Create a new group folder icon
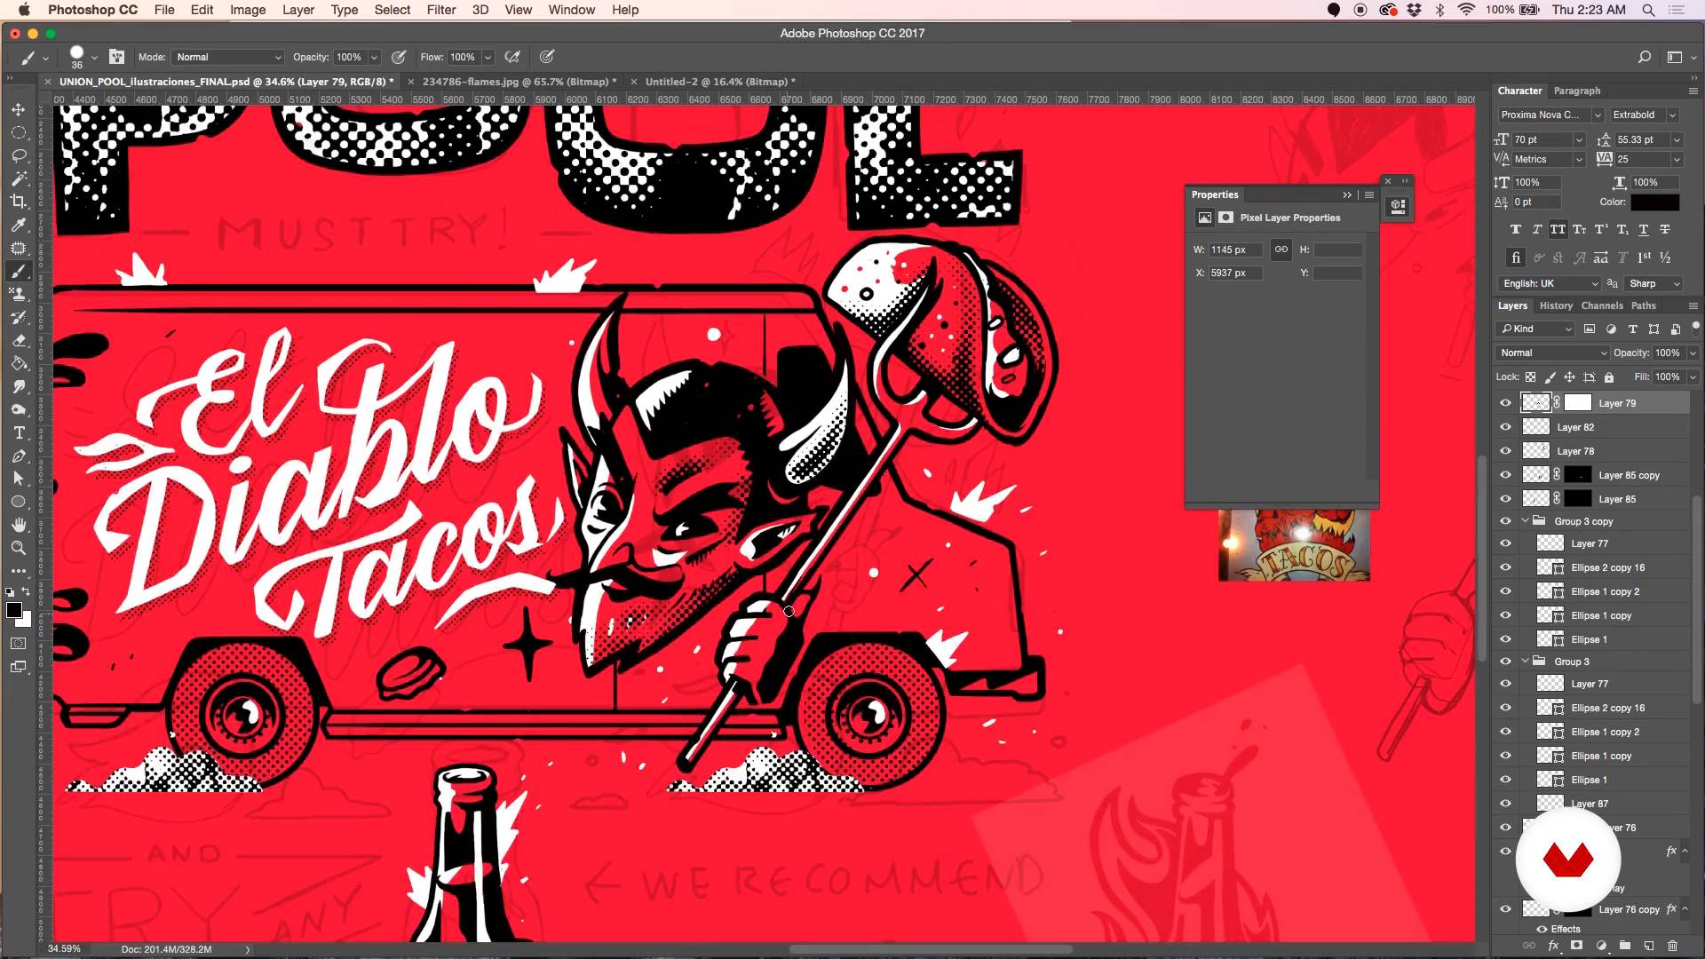Viewport: 1705px width, 959px height. [1624, 947]
